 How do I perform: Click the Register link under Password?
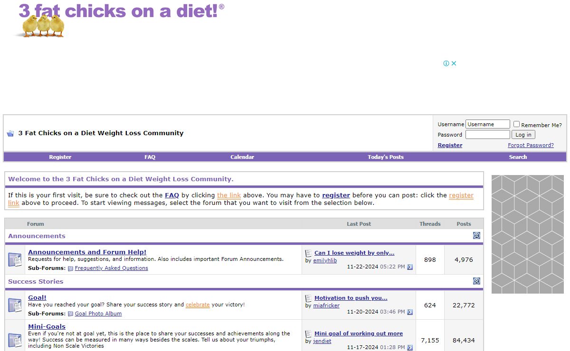tap(450, 145)
